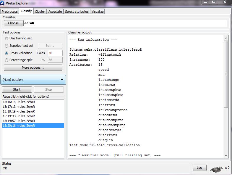Screen dimensions: 232x175
Task: Select result 15:16:18 - rules.ZeroR
Action: pos(33,102)
